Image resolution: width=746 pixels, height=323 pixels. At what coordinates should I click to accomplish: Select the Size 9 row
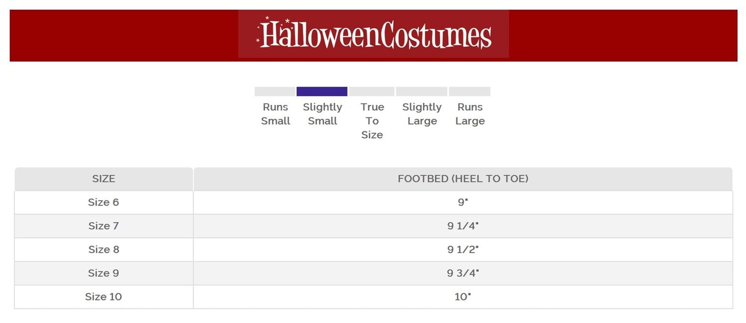[104, 273]
